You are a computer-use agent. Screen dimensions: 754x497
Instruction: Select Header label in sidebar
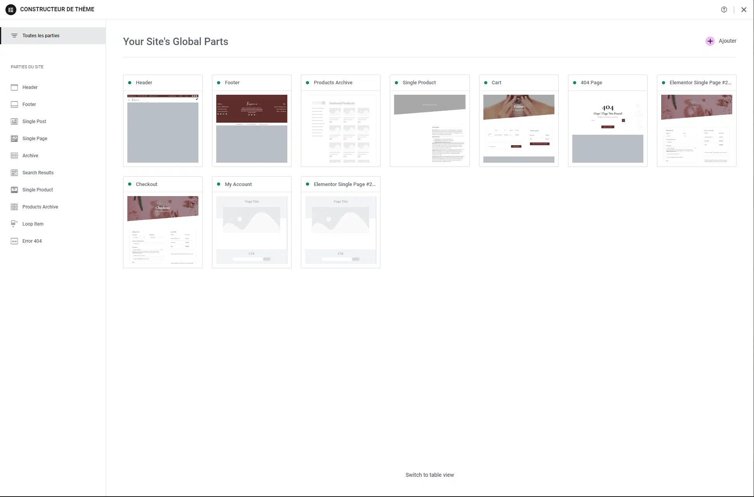30,87
